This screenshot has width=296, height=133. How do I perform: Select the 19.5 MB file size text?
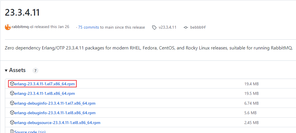point(251,94)
